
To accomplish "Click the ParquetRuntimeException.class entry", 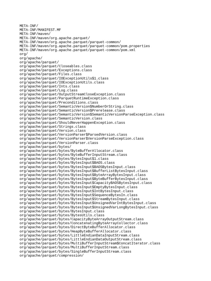I will pyautogui.click(x=69, y=98).
